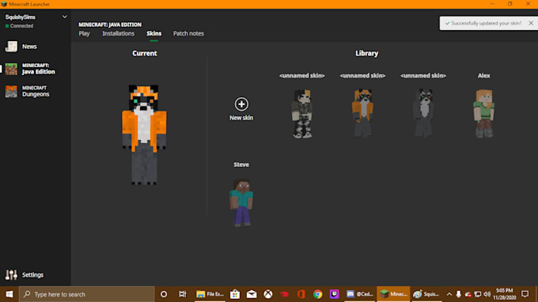
Task: Switch to Minecraft Launcher taskbar button
Action: click(393, 294)
